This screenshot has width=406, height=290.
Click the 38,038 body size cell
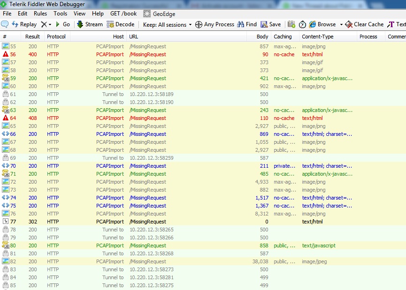260,261
